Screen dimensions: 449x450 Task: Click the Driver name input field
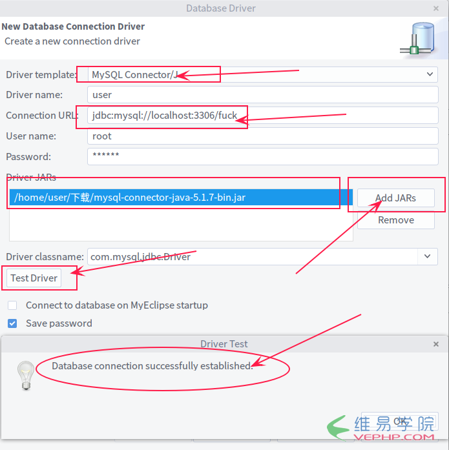pyautogui.click(x=262, y=94)
